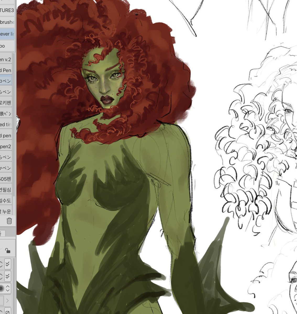Open the 'brushe' sub tool group tab
Screen dimensions: 297x314
click(7, 22)
